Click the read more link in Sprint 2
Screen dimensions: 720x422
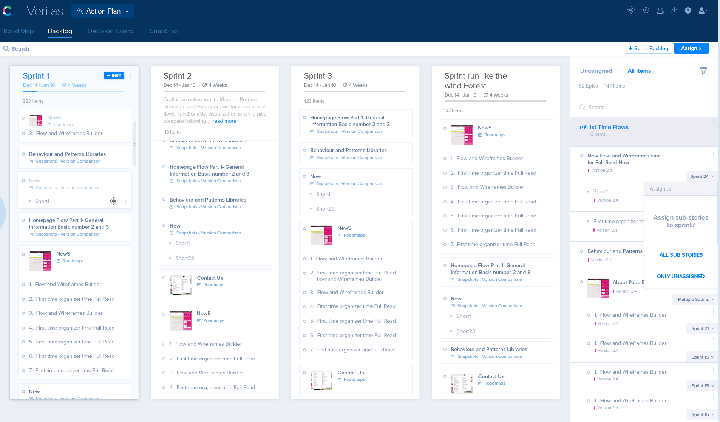(224, 121)
